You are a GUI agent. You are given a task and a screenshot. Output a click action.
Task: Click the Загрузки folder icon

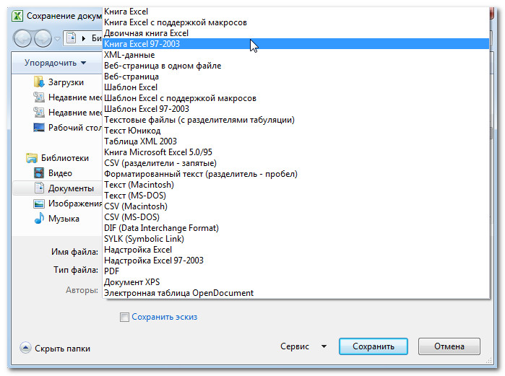click(38, 82)
